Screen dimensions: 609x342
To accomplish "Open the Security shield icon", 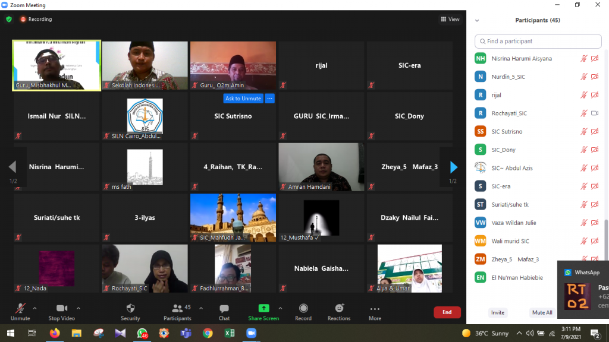I will (130, 308).
